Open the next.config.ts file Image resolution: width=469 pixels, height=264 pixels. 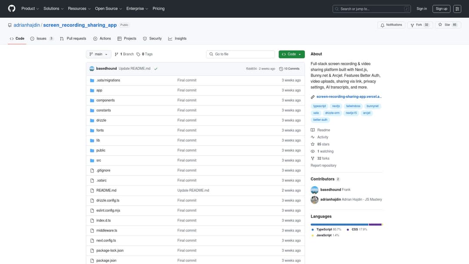tap(106, 241)
